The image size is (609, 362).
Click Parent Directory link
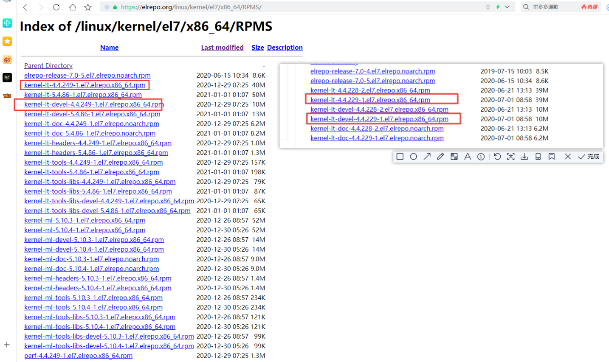click(48, 66)
